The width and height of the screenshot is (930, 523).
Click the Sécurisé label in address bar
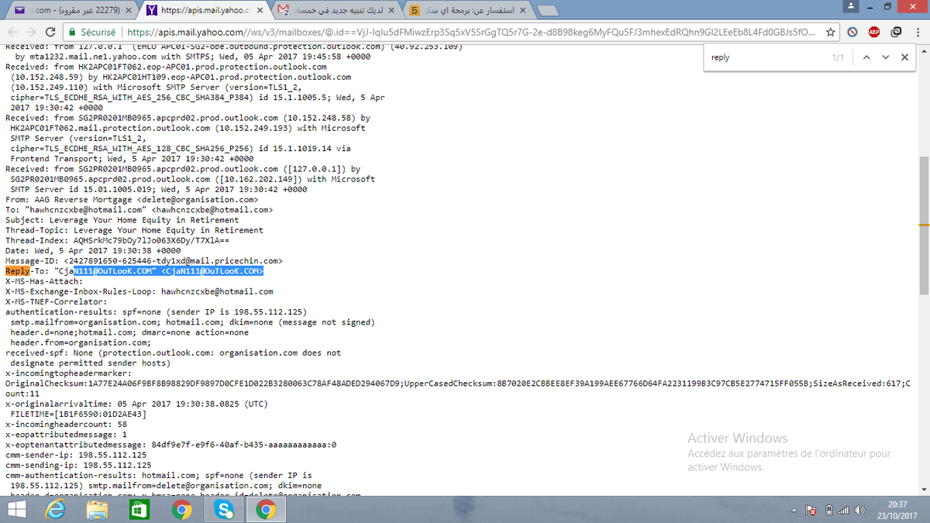[x=97, y=33]
